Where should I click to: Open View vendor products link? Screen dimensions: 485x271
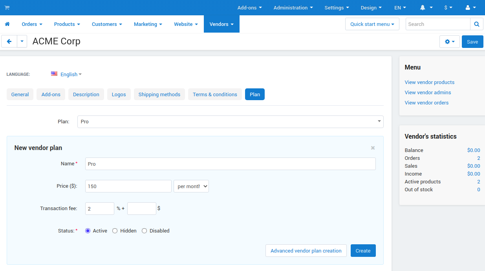point(430,82)
